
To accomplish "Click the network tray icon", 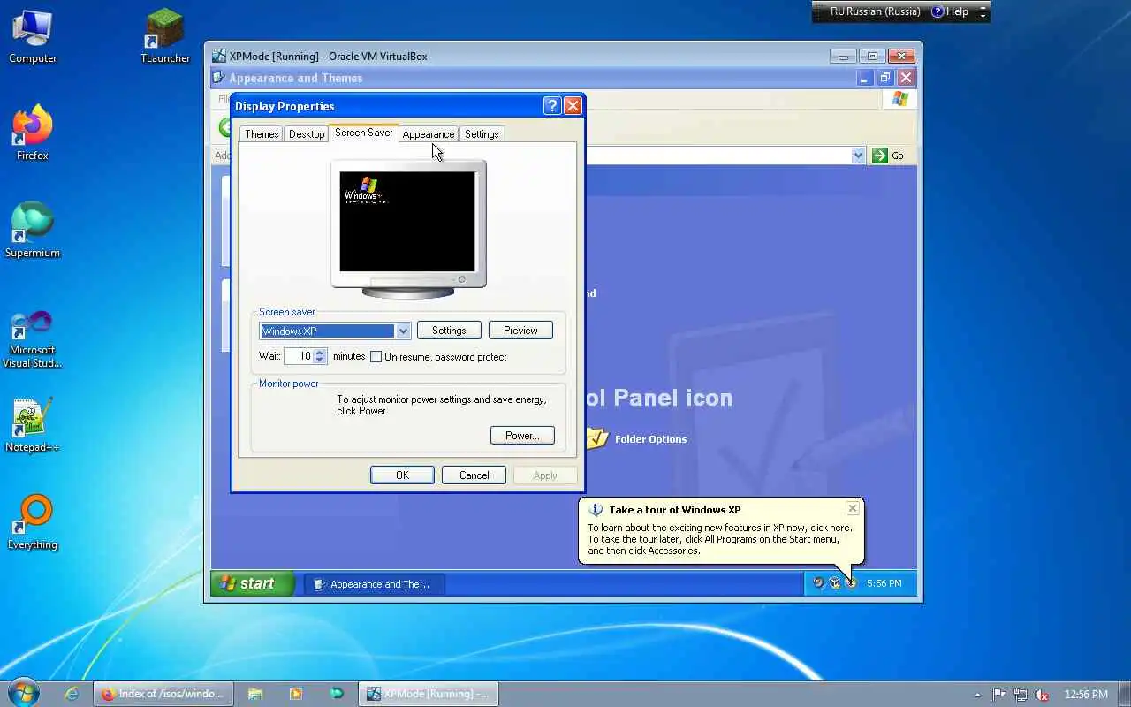I will click(1021, 695).
